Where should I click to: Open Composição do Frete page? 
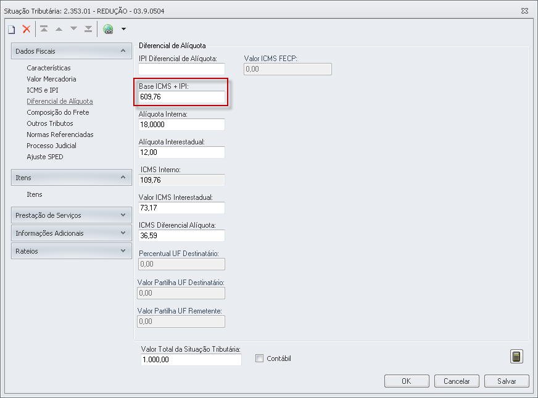(x=58, y=112)
